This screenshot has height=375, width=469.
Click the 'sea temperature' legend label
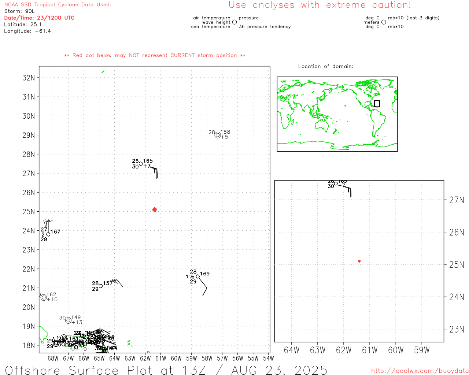211,27
